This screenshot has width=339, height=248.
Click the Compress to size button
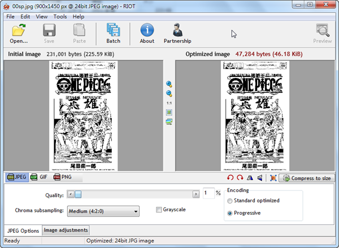(307, 178)
